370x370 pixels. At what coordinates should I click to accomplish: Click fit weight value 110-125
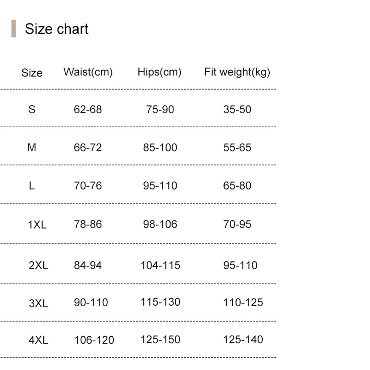point(243,302)
